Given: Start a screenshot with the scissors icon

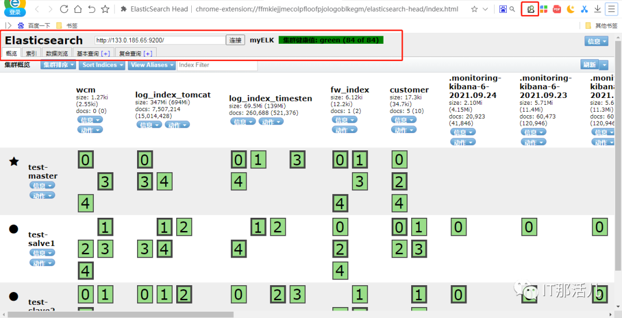Looking at the screenshot, I should point(584,9).
